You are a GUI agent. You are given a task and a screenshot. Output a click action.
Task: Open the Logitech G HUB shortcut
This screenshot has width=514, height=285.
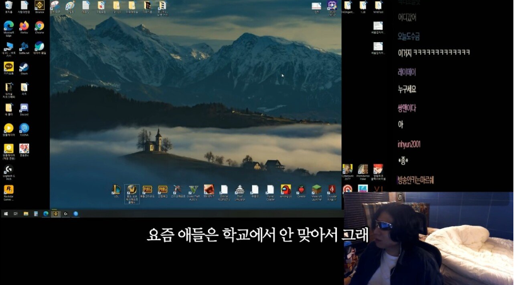(9, 172)
